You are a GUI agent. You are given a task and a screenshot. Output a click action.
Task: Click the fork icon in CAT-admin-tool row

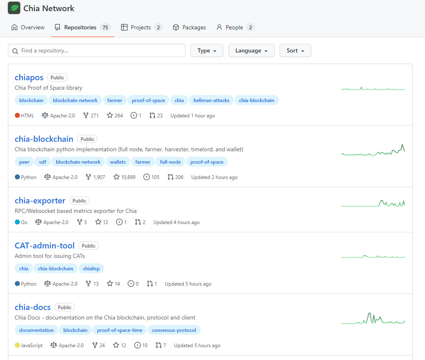88,284
